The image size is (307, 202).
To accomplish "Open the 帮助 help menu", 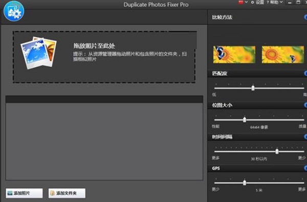I will point(275,2).
